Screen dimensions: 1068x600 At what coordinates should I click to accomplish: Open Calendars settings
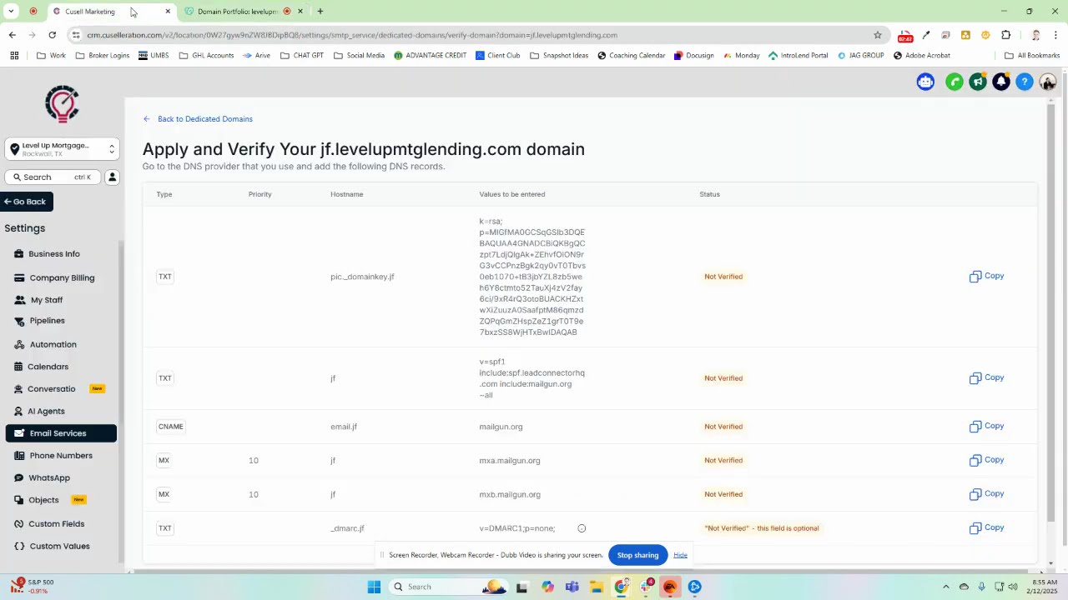[x=48, y=367]
